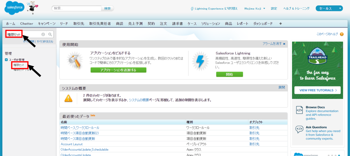350x156 pixels.
Task: Click the header 検索 input field
Action: coord(76,8)
